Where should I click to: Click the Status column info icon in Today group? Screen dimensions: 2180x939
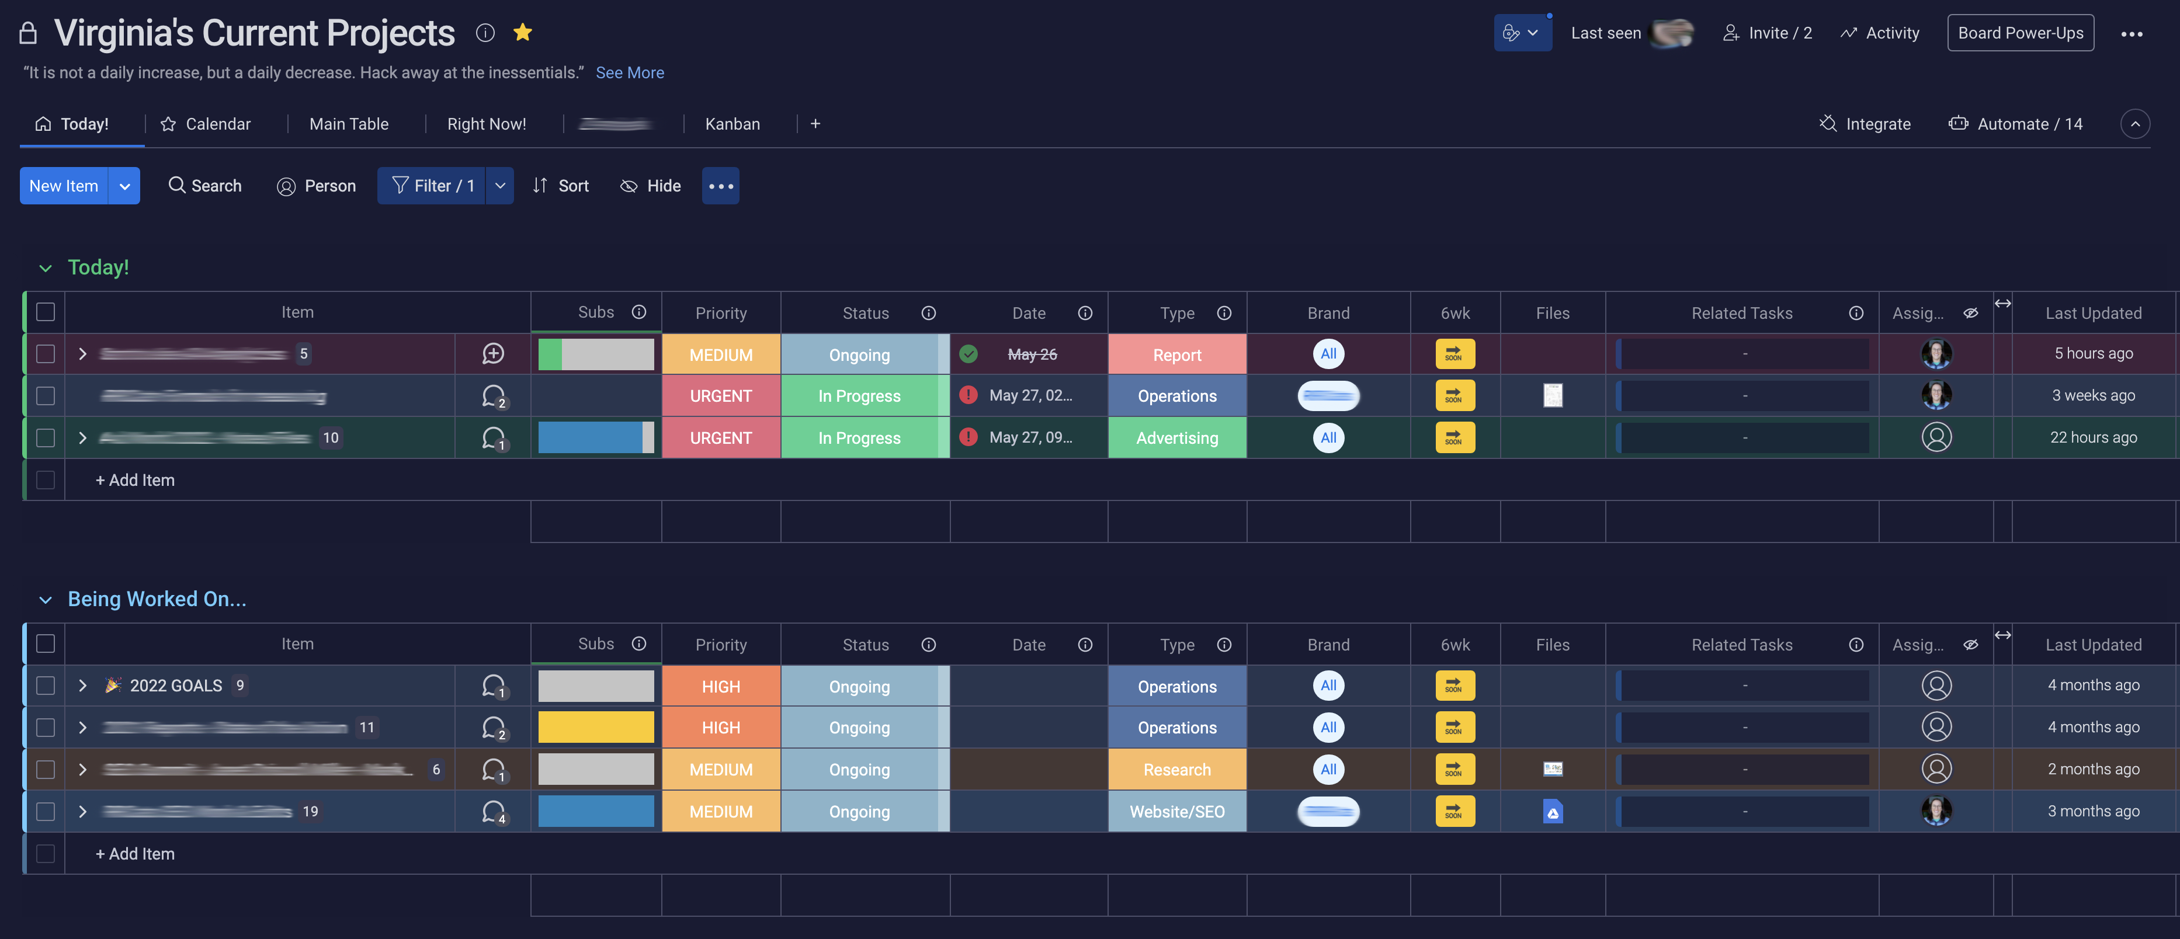tap(928, 313)
